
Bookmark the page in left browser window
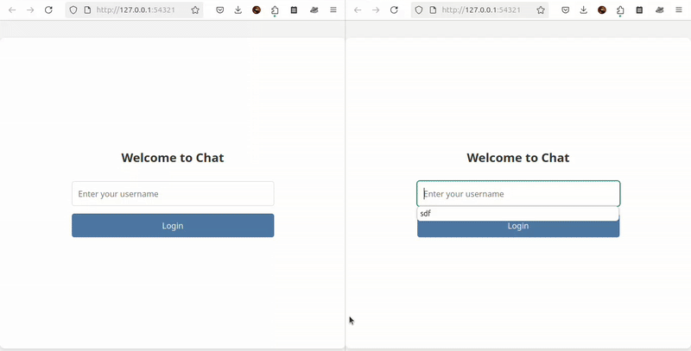[195, 9]
